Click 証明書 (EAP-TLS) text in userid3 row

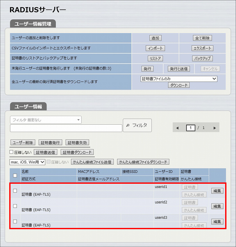(x=36, y=225)
